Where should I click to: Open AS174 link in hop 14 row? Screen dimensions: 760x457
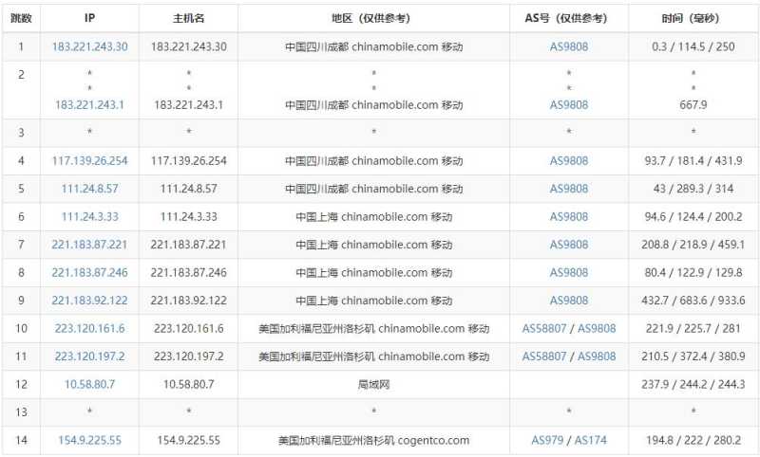click(x=590, y=440)
